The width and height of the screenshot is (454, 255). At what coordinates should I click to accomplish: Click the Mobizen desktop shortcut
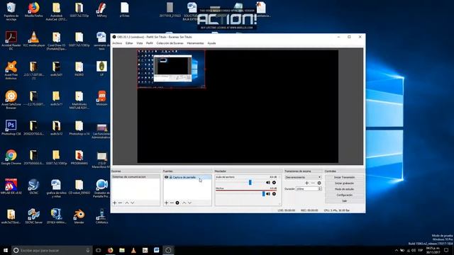click(101, 98)
